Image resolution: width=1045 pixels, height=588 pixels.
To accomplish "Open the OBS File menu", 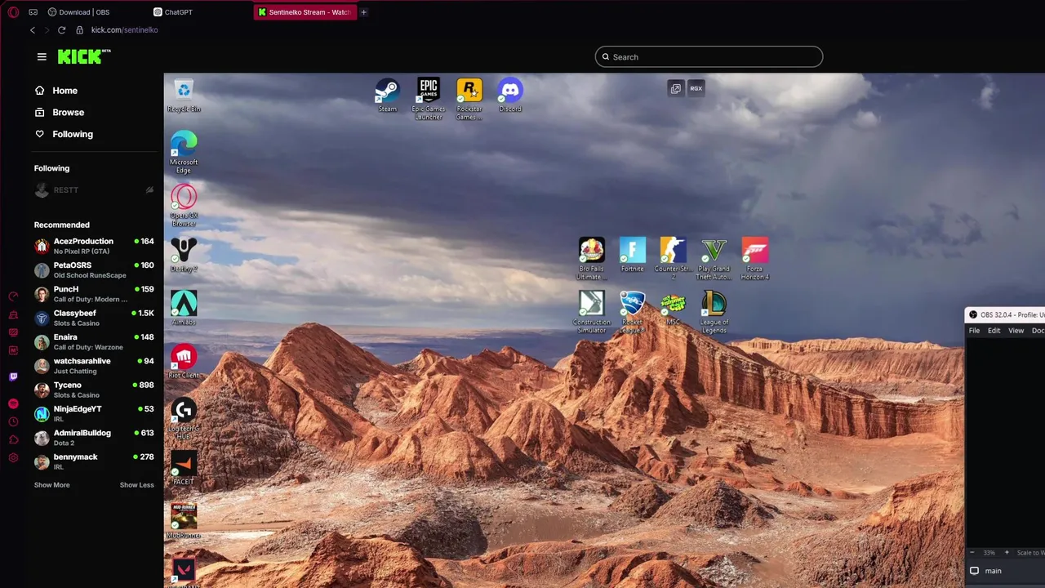I will [974, 331].
